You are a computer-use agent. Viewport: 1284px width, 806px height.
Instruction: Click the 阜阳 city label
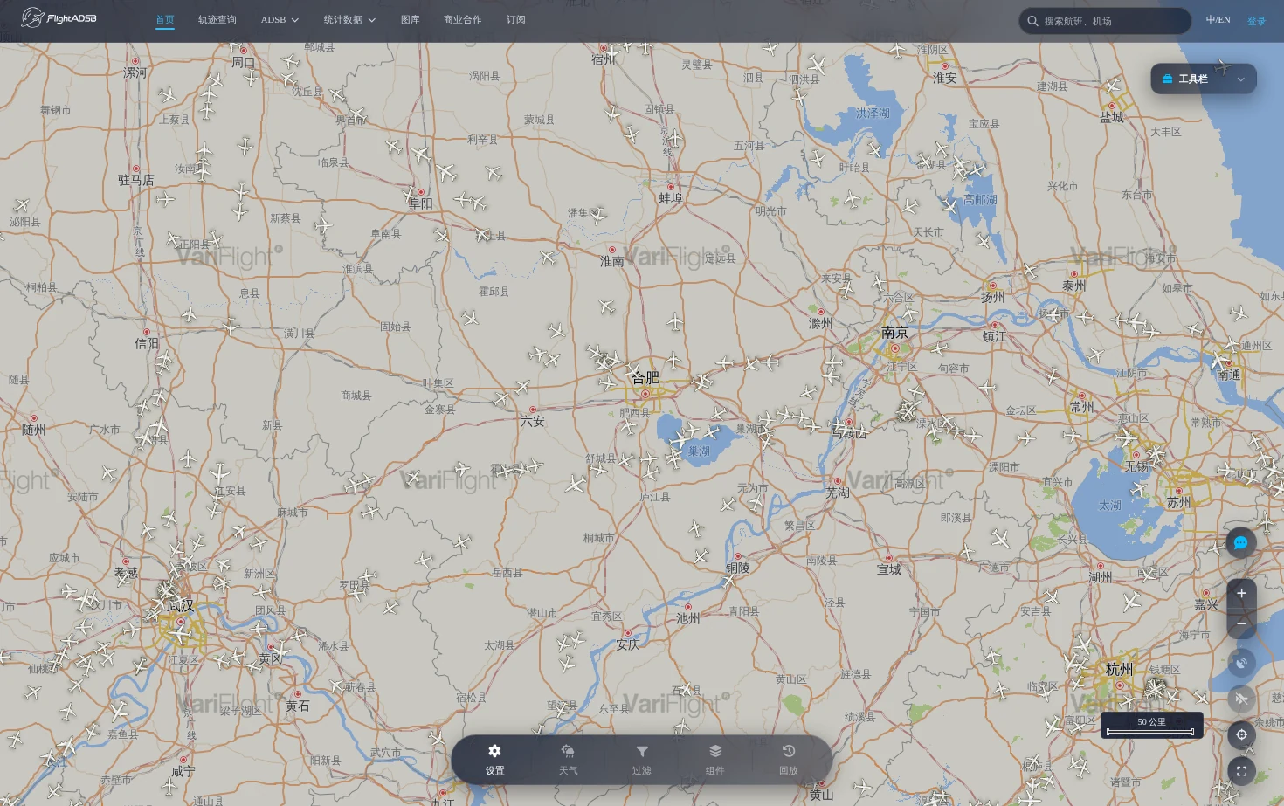pos(421,203)
